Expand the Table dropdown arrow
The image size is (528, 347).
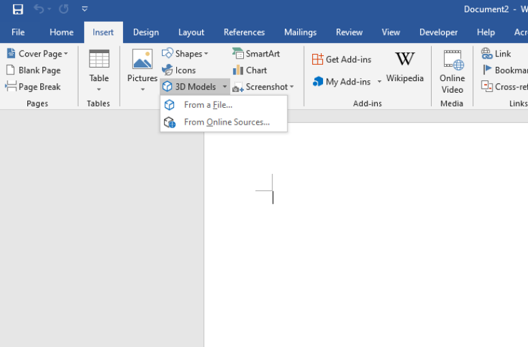pos(99,89)
